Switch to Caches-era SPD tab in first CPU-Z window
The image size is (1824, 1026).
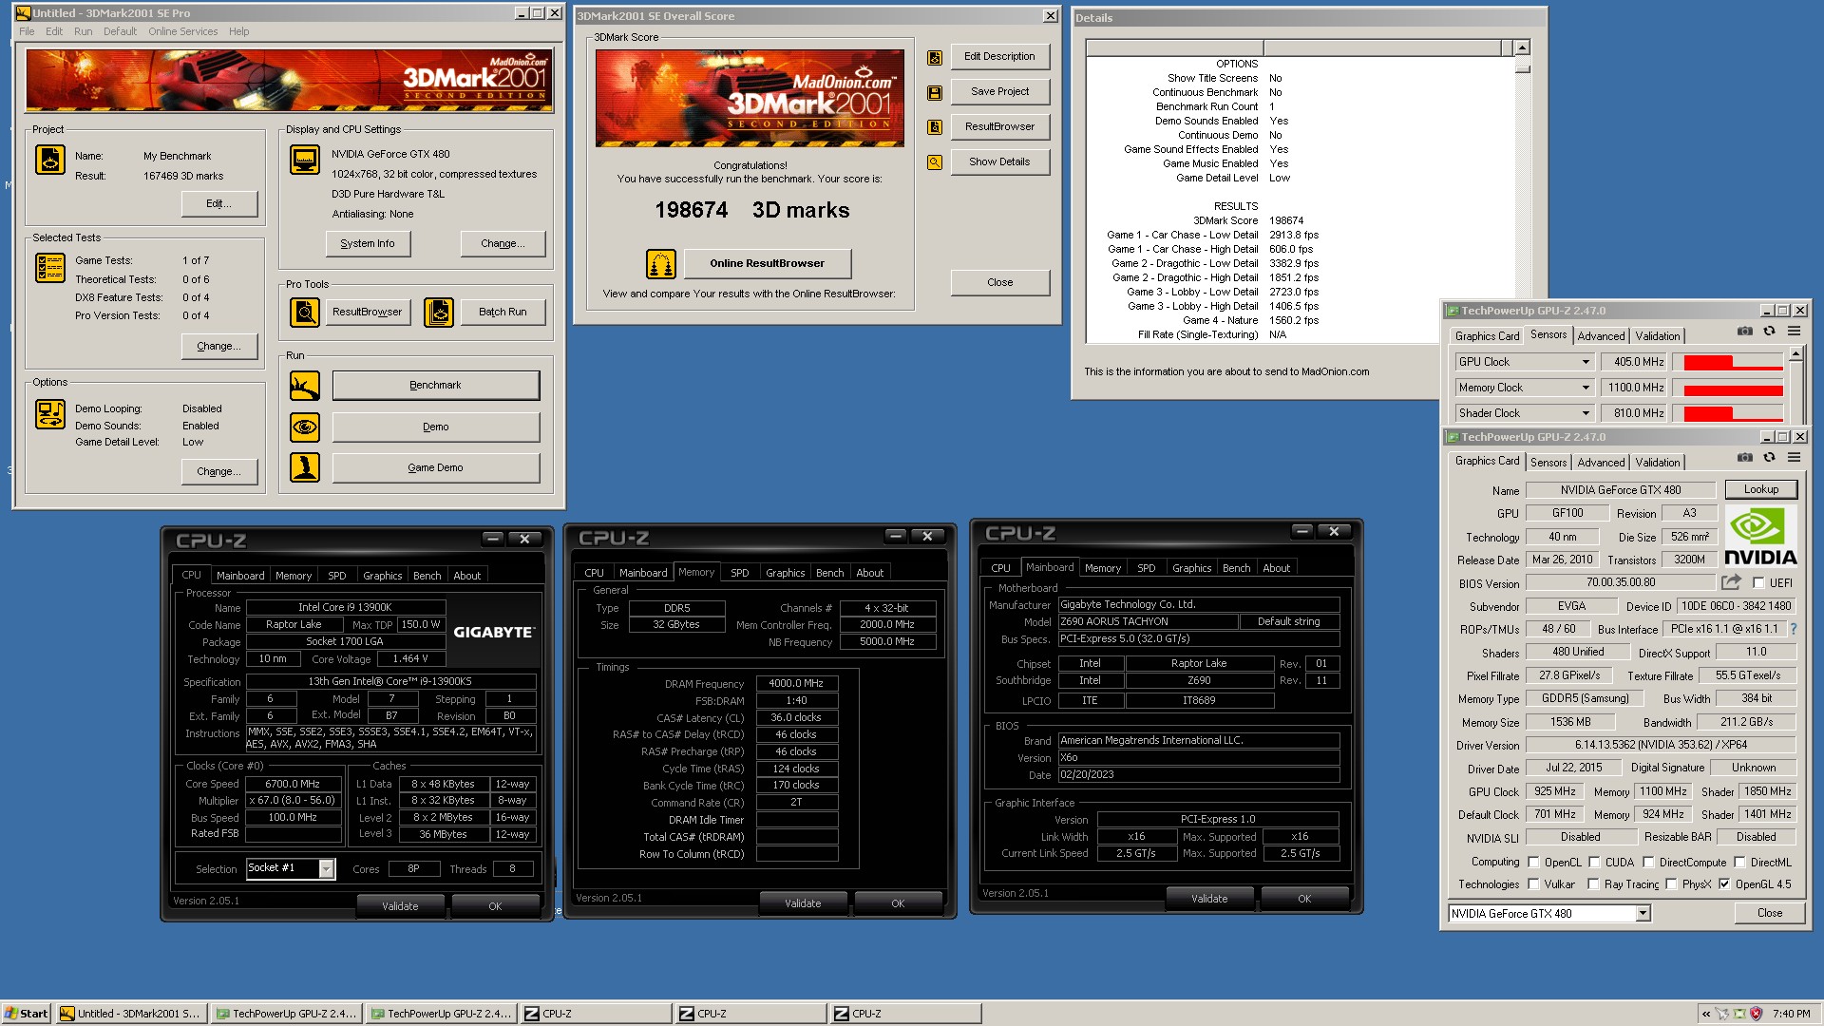pos(336,576)
